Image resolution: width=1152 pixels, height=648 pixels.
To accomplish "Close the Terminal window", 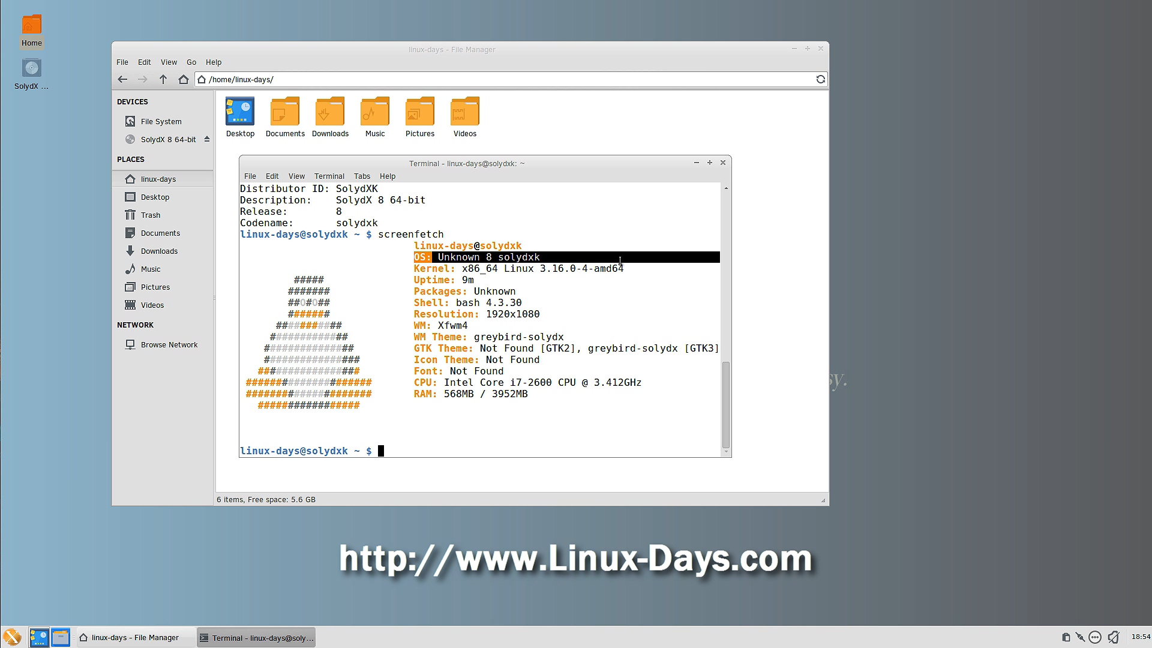I will click(x=723, y=163).
